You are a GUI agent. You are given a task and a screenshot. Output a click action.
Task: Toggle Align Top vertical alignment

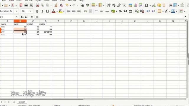tap(97, 11)
